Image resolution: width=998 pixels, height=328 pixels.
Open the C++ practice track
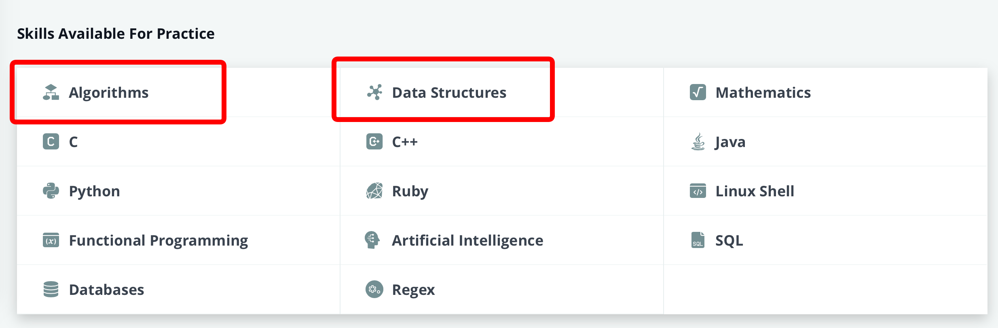(405, 142)
